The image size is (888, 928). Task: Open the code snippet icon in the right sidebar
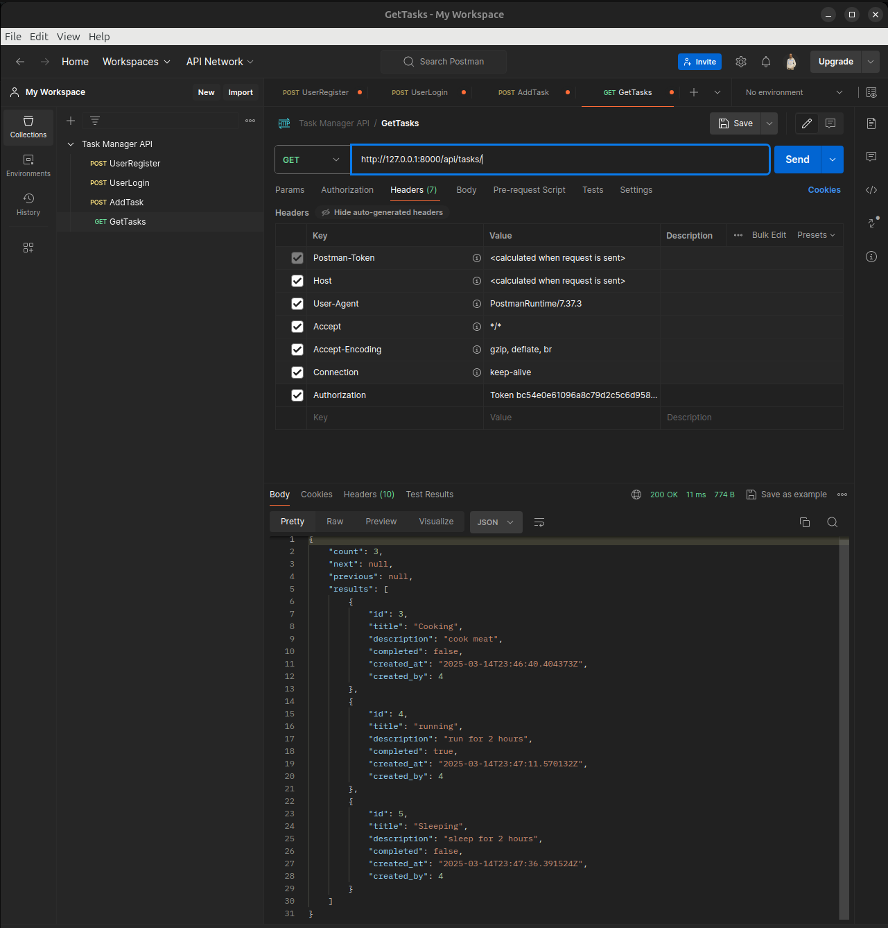(x=871, y=190)
